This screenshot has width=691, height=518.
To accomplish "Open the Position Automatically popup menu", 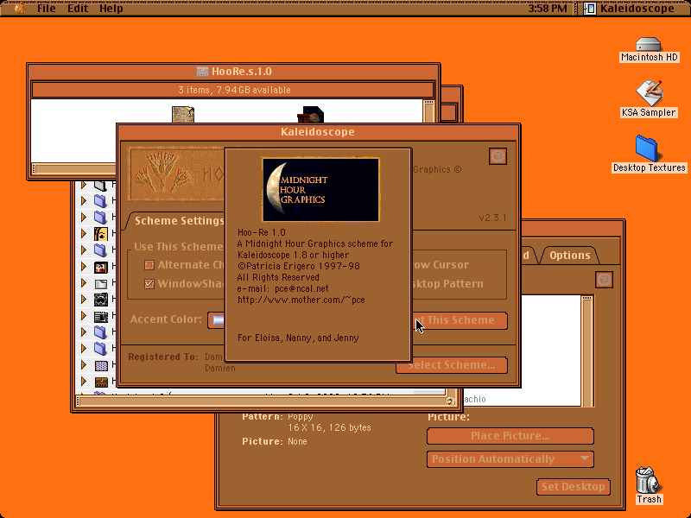I will 510,459.
